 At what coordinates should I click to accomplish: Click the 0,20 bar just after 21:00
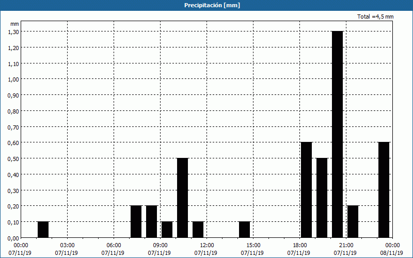tap(353, 222)
